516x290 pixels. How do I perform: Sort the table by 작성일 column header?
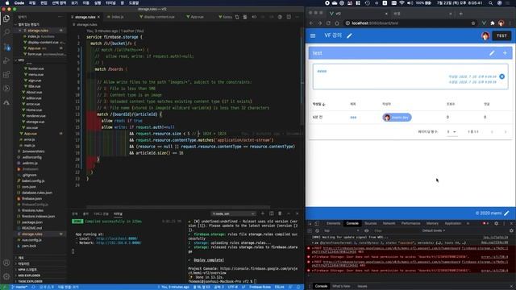318,104
